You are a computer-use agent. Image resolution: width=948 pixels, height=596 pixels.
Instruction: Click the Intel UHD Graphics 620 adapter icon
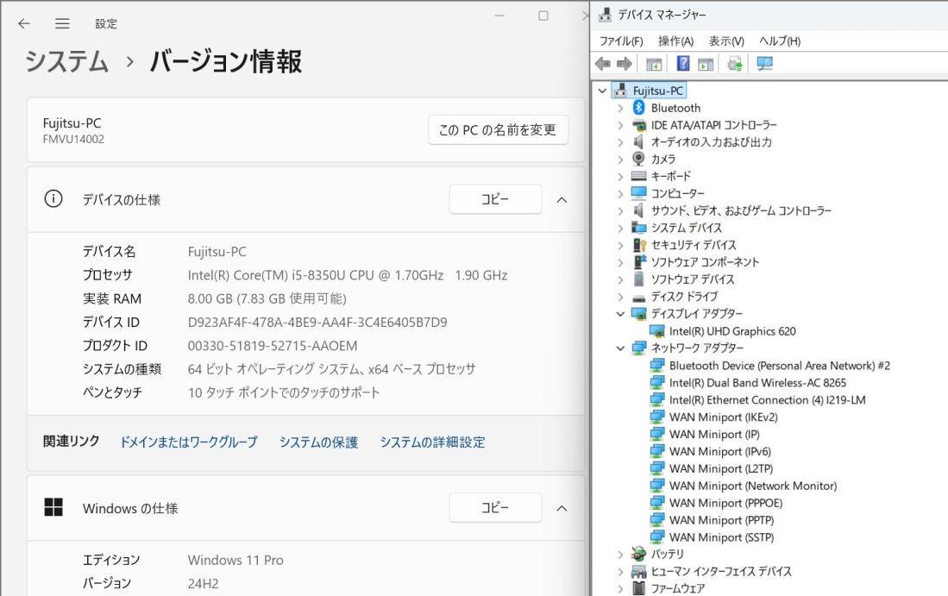(657, 331)
